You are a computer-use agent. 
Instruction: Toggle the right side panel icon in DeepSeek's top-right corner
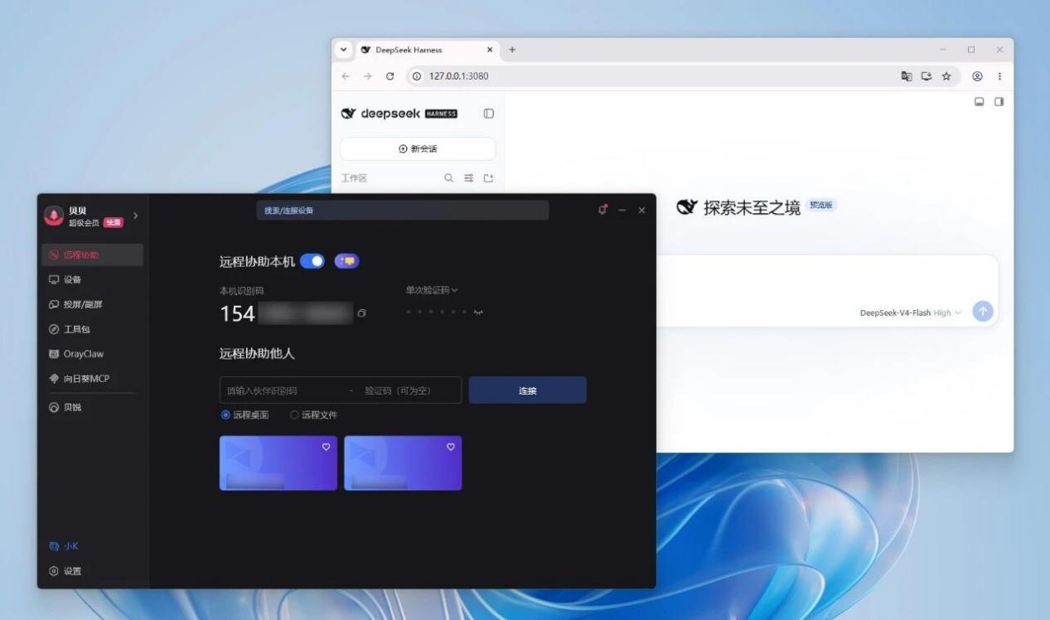tap(999, 102)
